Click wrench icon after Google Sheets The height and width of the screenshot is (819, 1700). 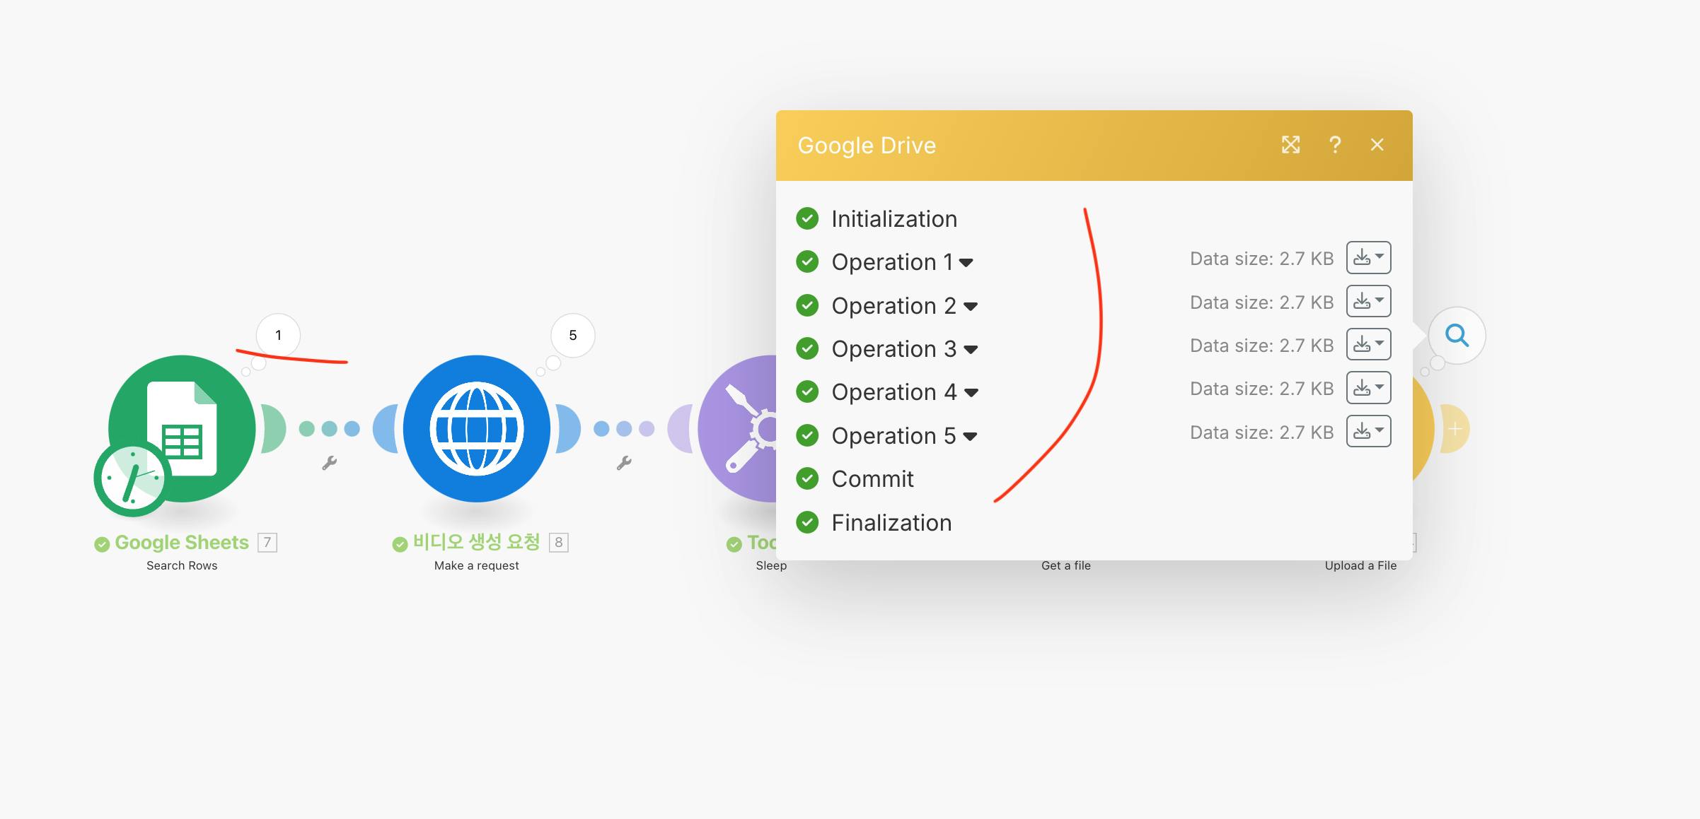(330, 464)
